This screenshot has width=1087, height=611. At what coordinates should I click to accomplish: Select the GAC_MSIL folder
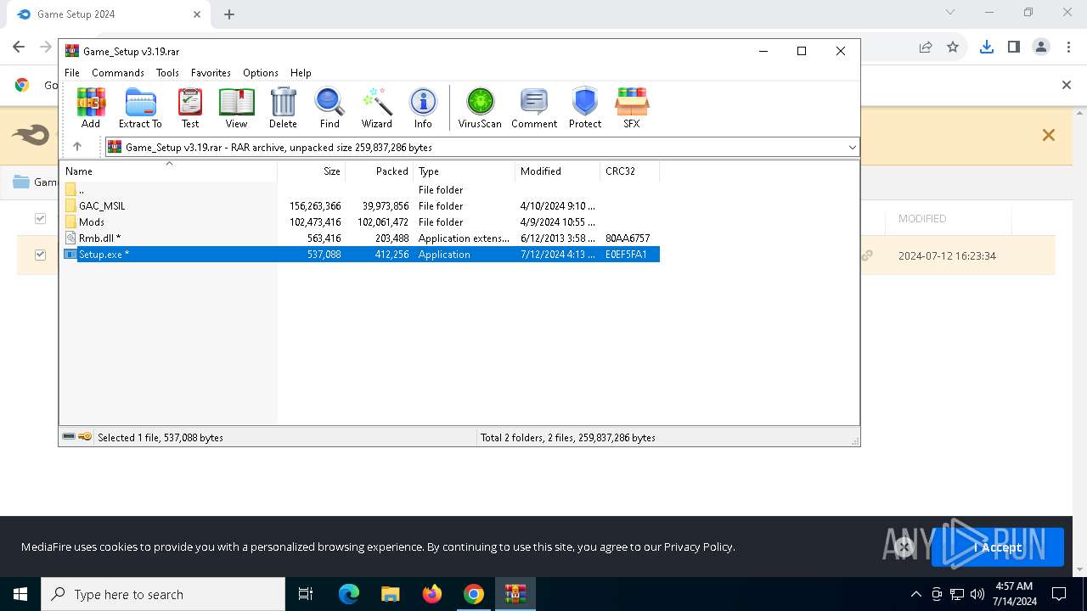[x=102, y=205]
